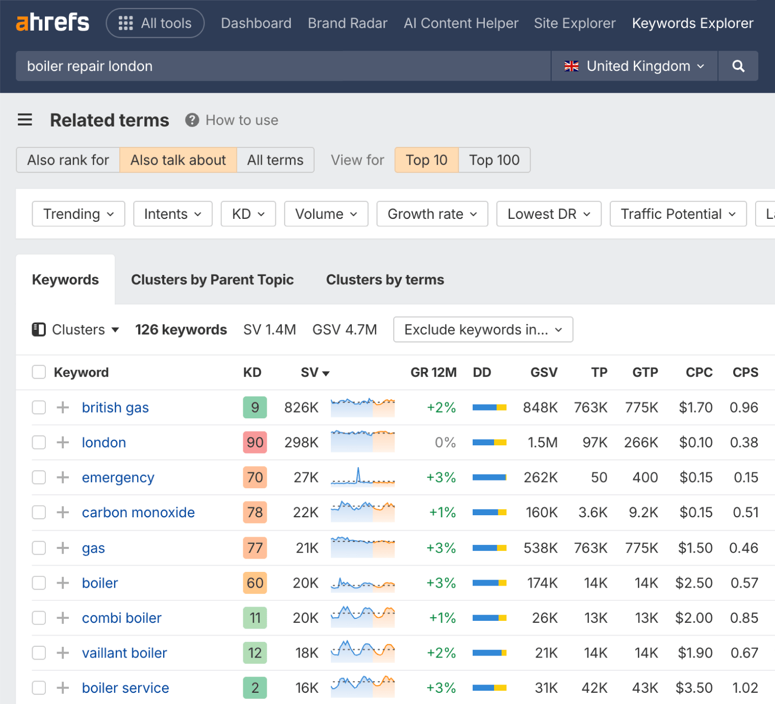The image size is (775, 704).
Task: Click the Clusters column layout icon
Action: [39, 330]
